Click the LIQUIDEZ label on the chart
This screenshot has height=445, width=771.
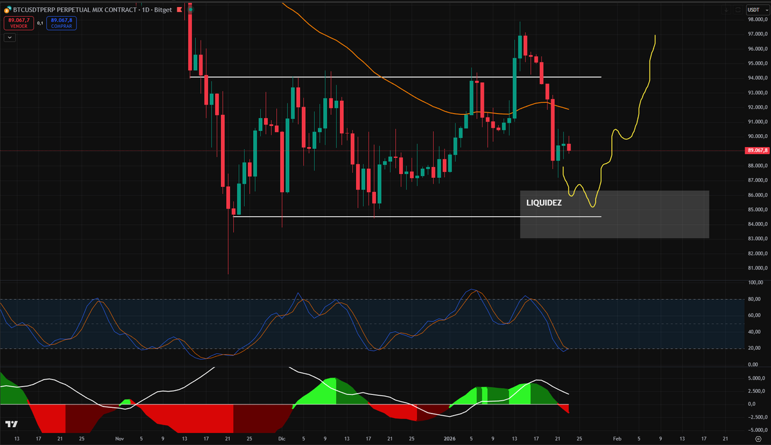[x=543, y=202]
